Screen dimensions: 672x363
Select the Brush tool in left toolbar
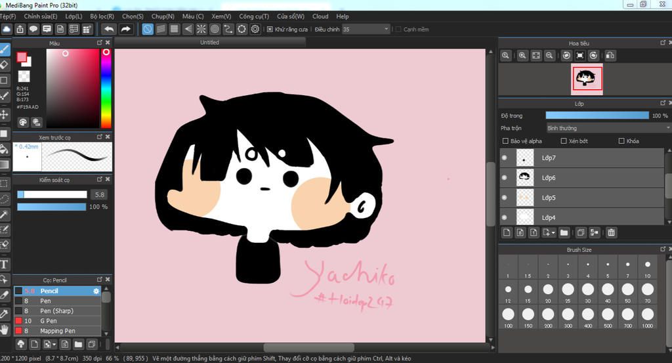coord(5,49)
